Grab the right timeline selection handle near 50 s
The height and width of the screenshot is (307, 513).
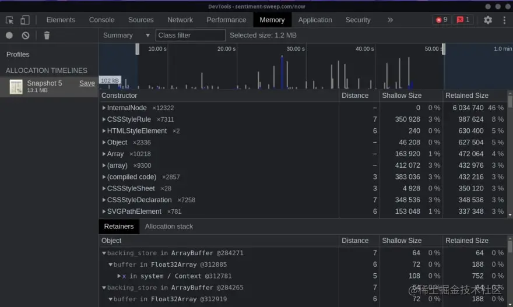pos(443,49)
